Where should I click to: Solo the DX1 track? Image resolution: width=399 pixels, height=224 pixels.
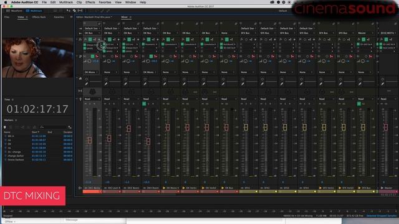pos(90,104)
